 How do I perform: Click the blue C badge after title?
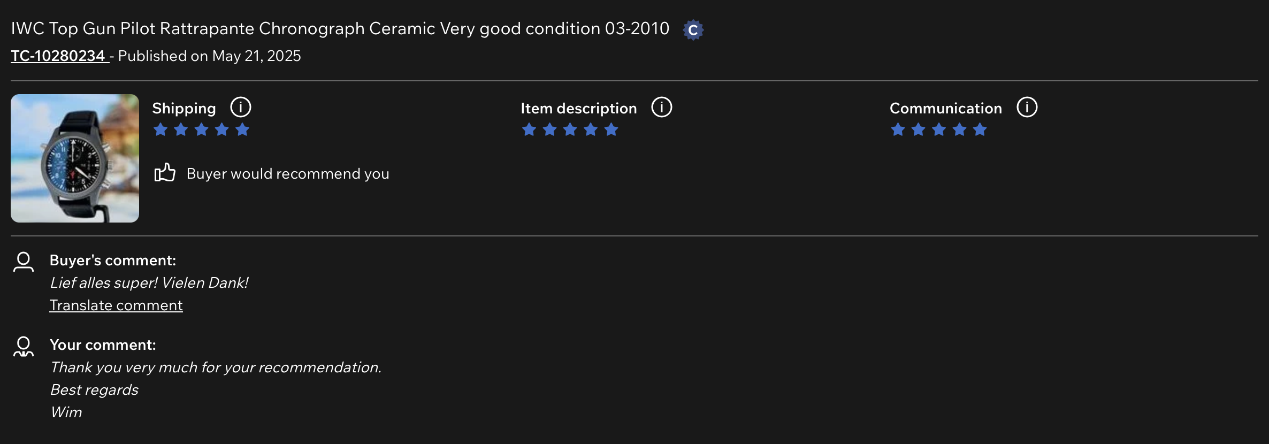(x=693, y=30)
